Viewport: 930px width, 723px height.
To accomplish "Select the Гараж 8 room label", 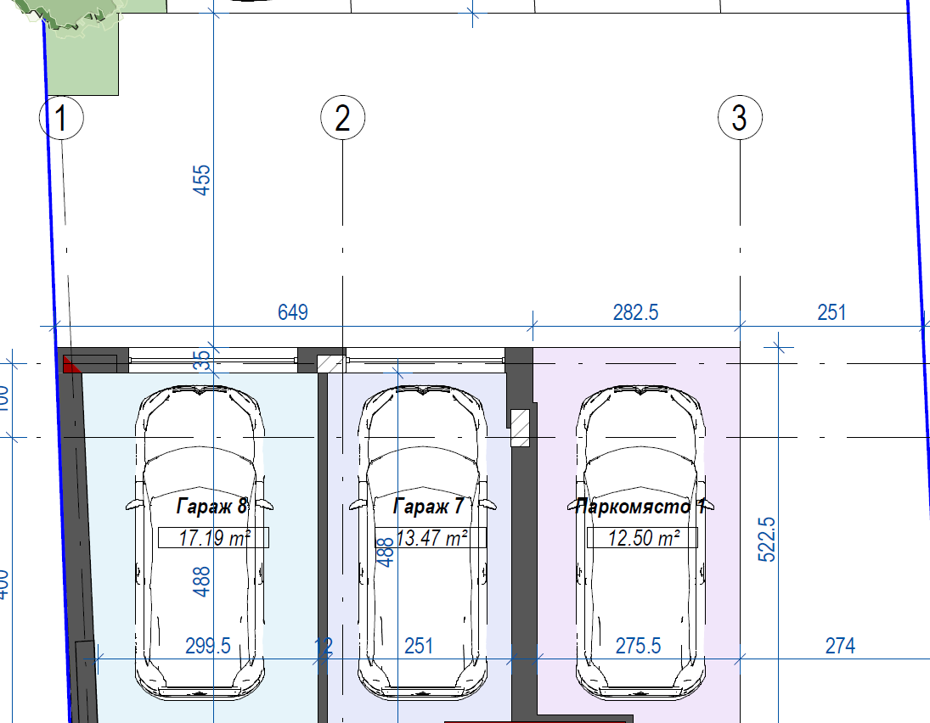I will (212, 507).
